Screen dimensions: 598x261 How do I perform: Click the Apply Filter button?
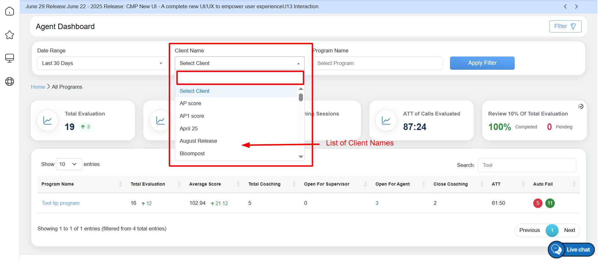tap(482, 63)
